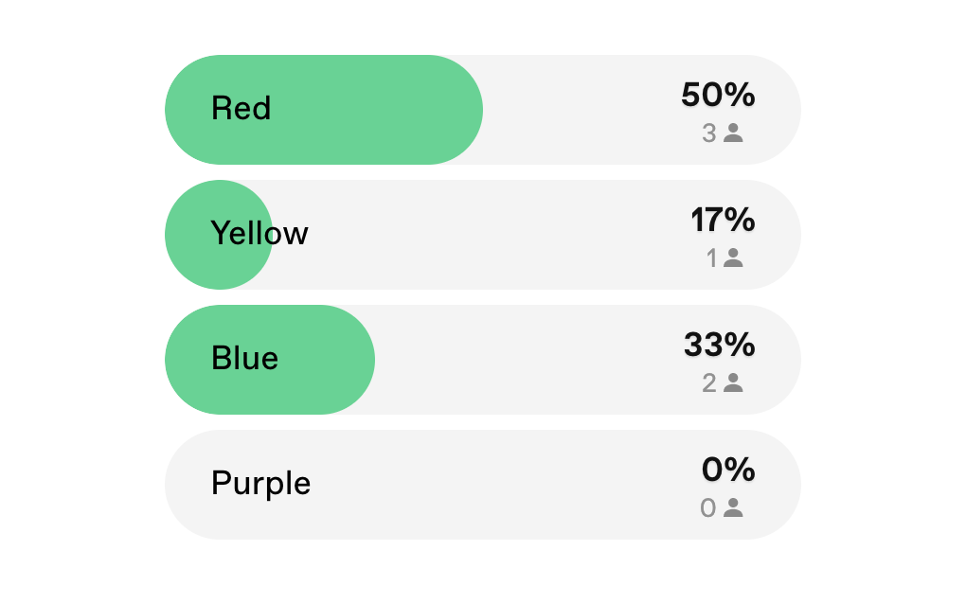Select the Purple poll option
Screen dimensions: 966x604
click(483, 485)
